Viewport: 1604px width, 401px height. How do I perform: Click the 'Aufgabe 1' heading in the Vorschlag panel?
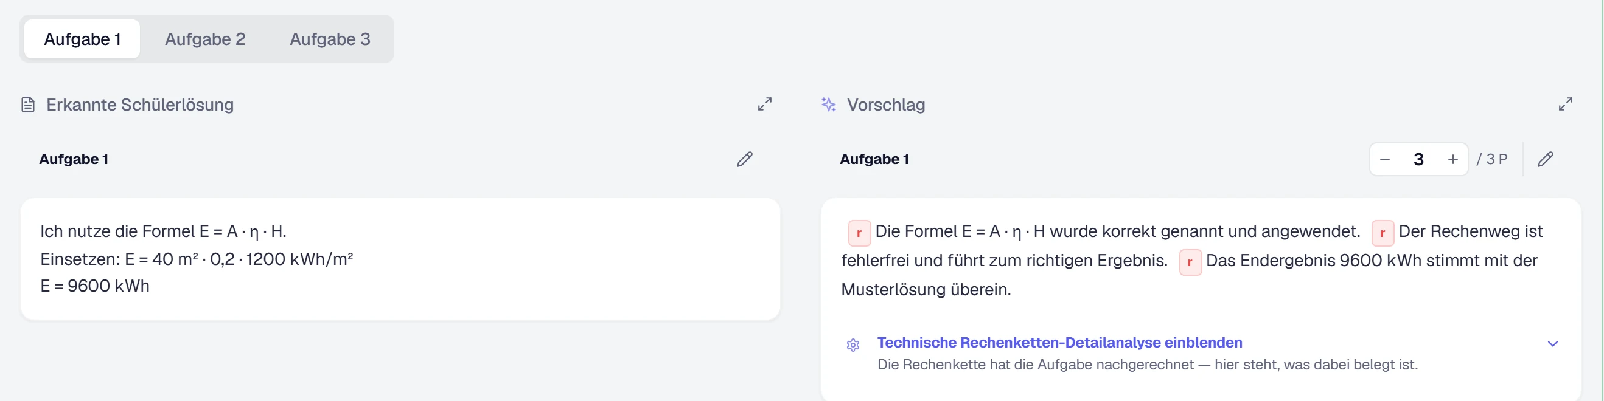pyautogui.click(x=874, y=159)
